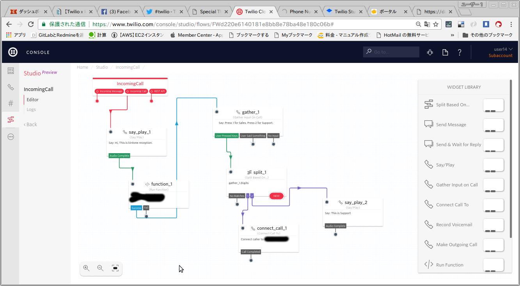This screenshot has width=520, height=286.
Task: Zoom out on the flow canvas
Action: [x=100, y=268]
